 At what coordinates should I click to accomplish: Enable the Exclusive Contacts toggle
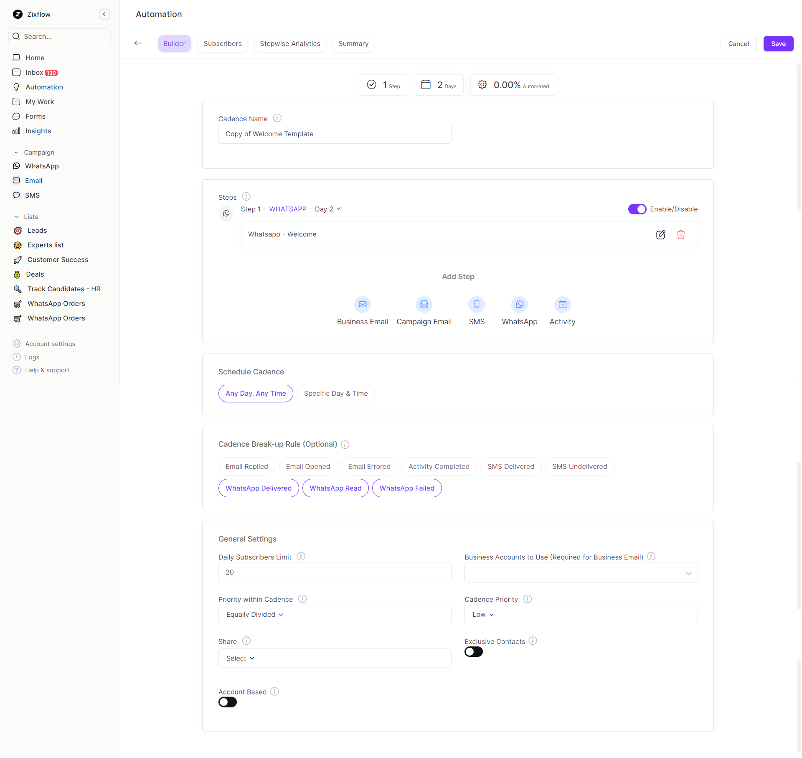pyautogui.click(x=473, y=652)
